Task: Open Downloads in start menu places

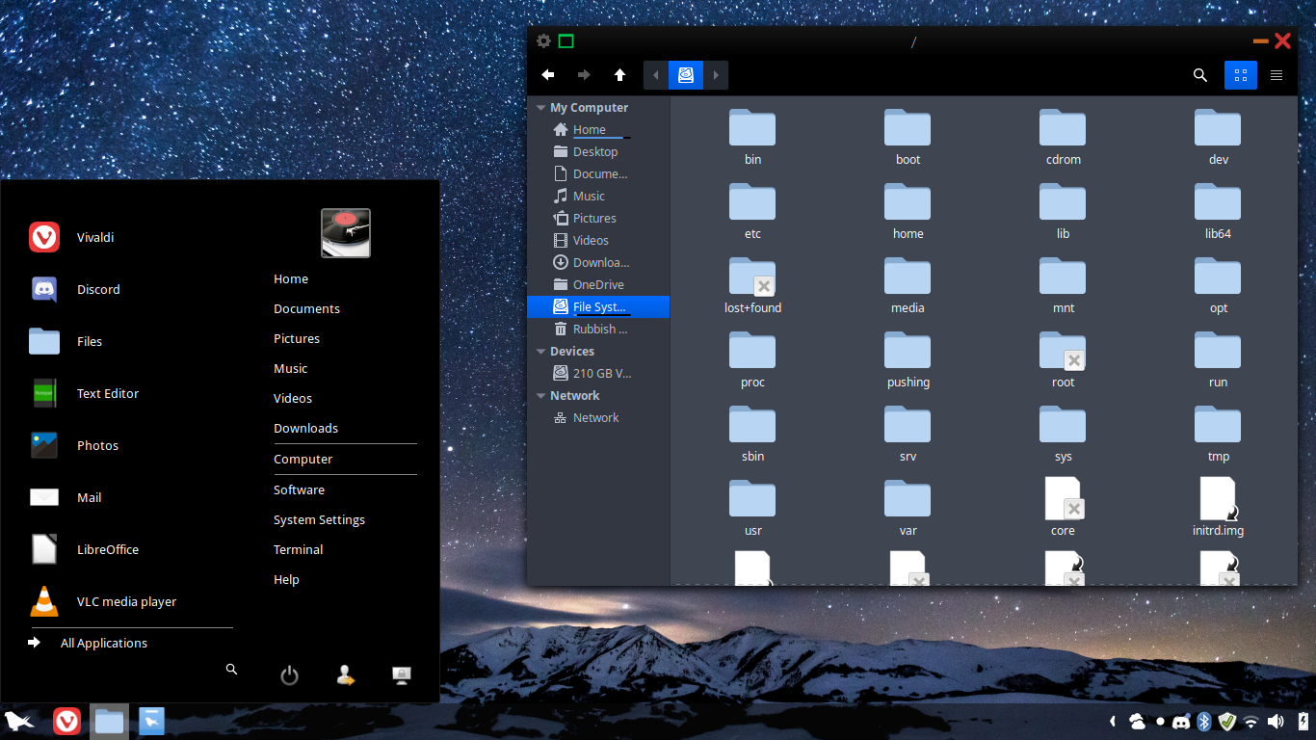Action: 305,428
